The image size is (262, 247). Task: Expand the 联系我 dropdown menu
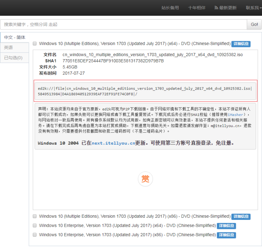tap(254, 8)
